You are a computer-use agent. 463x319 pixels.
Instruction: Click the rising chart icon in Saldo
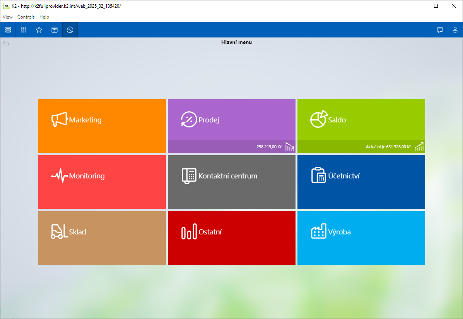(419, 146)
